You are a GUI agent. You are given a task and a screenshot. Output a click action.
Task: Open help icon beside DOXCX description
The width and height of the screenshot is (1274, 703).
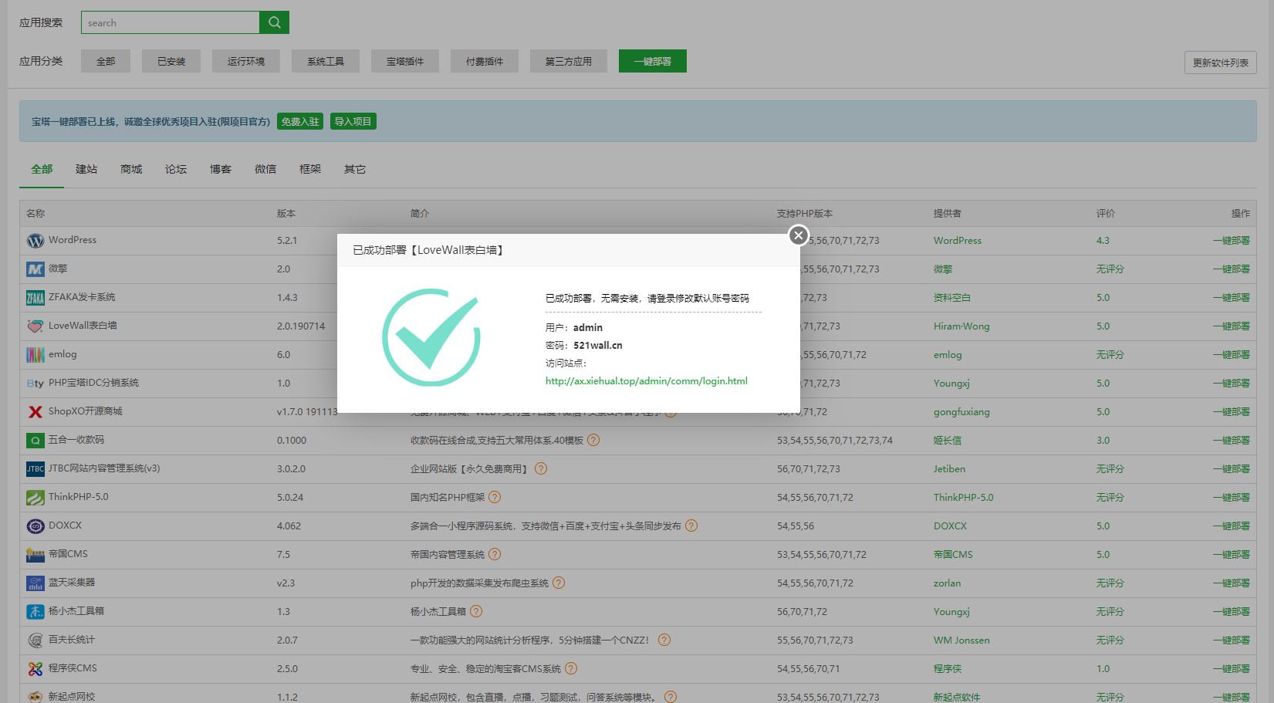tap(691, 526)
